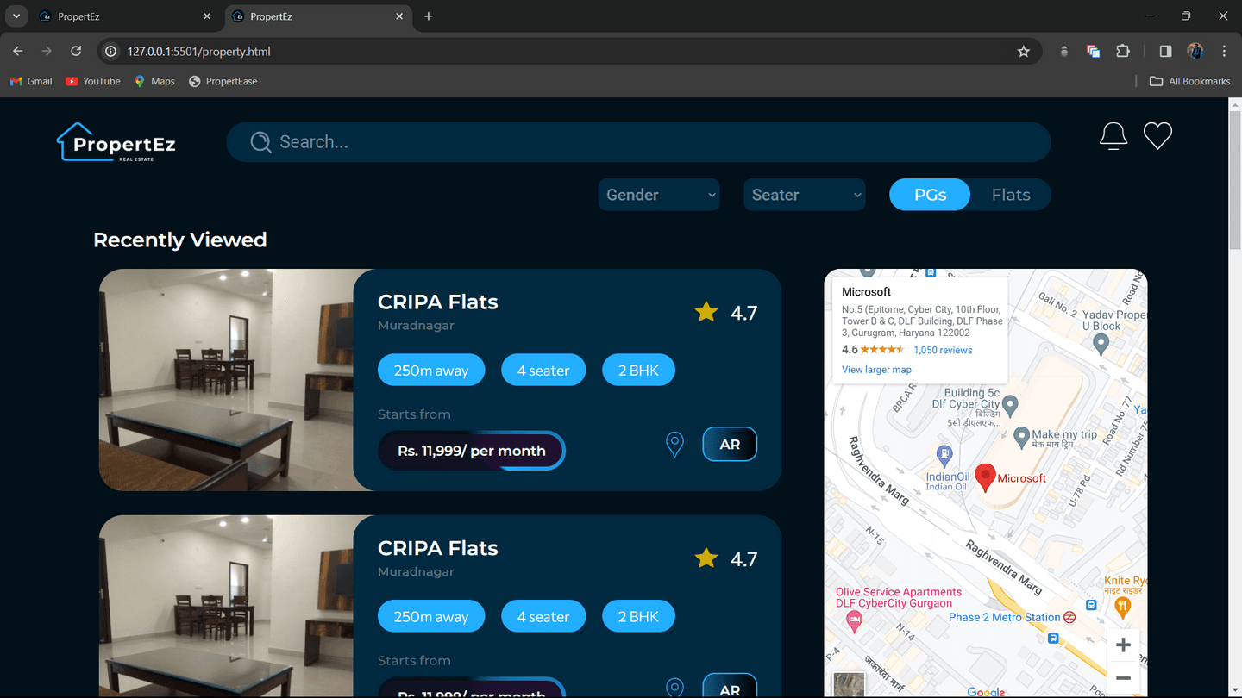
Task: Switch listing toggle to Flats
Action: pyautogui.click(x=1011, y=195)
